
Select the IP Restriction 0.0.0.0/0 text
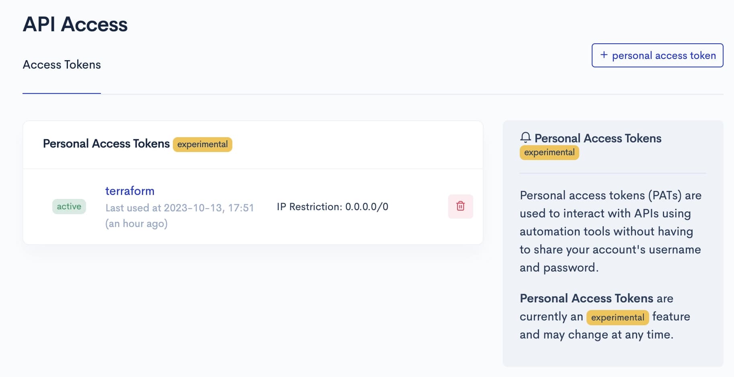pyautogui.click(x=332, y=207)
